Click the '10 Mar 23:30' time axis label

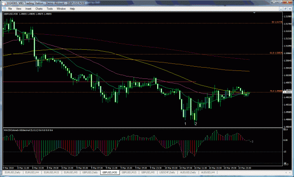[x=246, y=168]
